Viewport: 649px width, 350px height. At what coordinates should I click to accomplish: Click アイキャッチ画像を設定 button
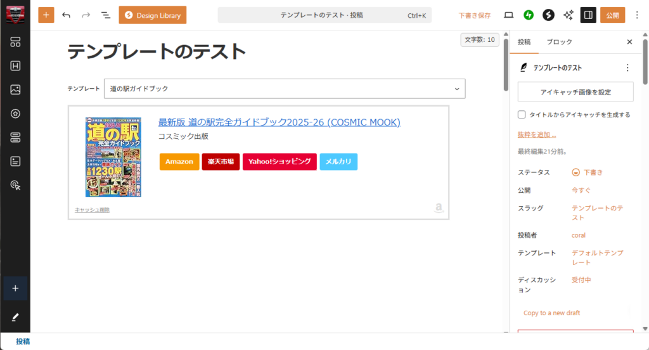tap(575, 92)
